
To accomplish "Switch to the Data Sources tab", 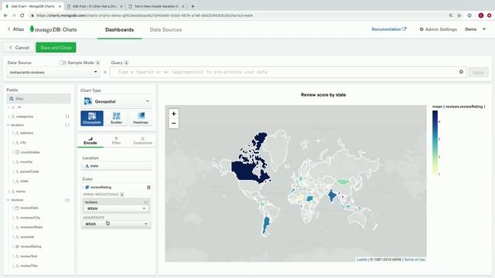I will point(166,29).
